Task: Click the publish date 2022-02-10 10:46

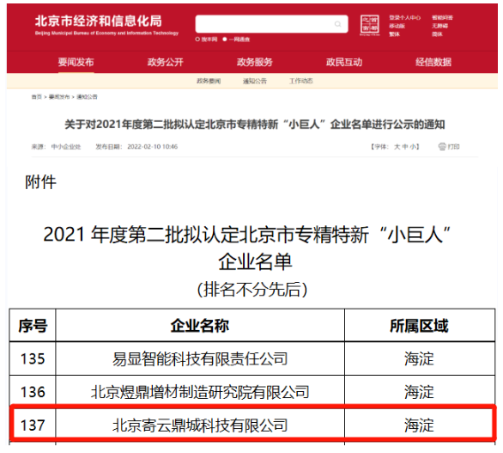Action: click(x=153, y=147)
